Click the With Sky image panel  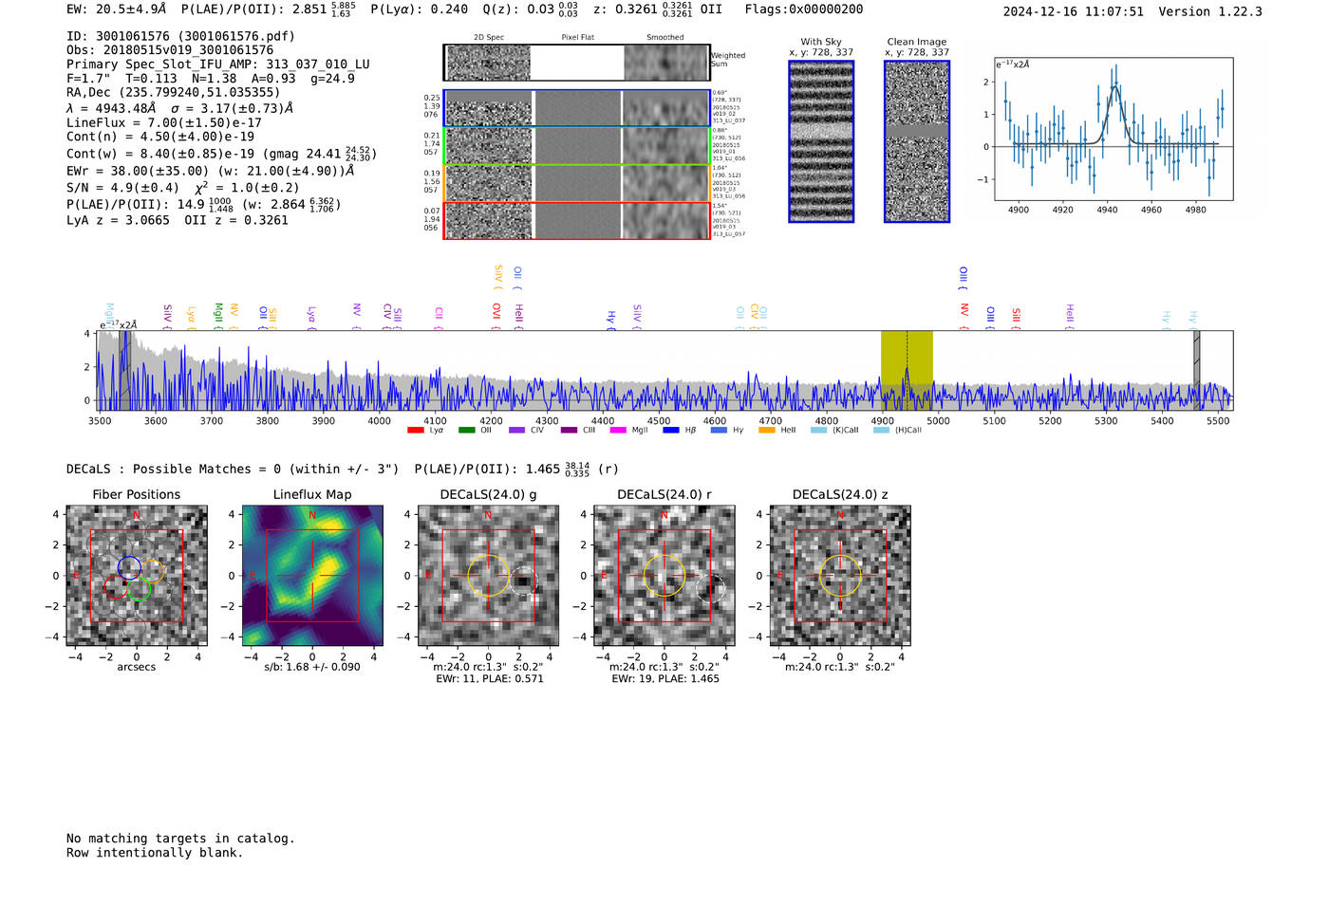[821, 141]
